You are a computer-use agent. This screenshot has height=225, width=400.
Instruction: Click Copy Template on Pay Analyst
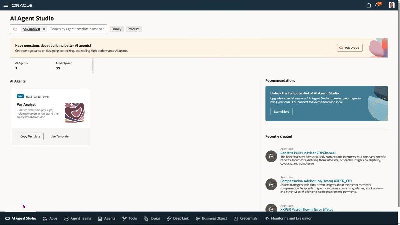point(30,136)
